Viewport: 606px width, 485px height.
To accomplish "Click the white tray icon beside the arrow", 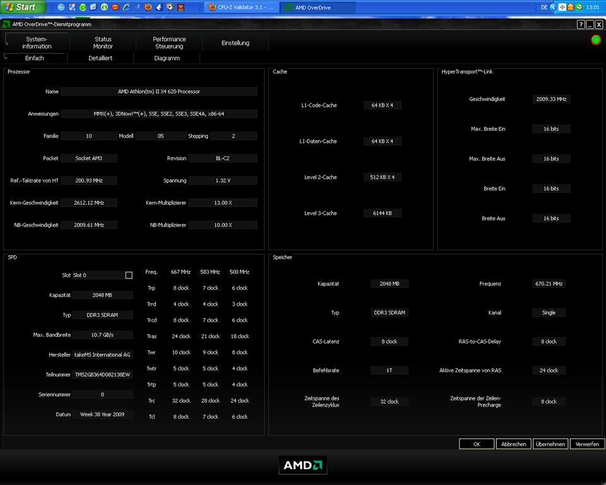I will 562,7.
